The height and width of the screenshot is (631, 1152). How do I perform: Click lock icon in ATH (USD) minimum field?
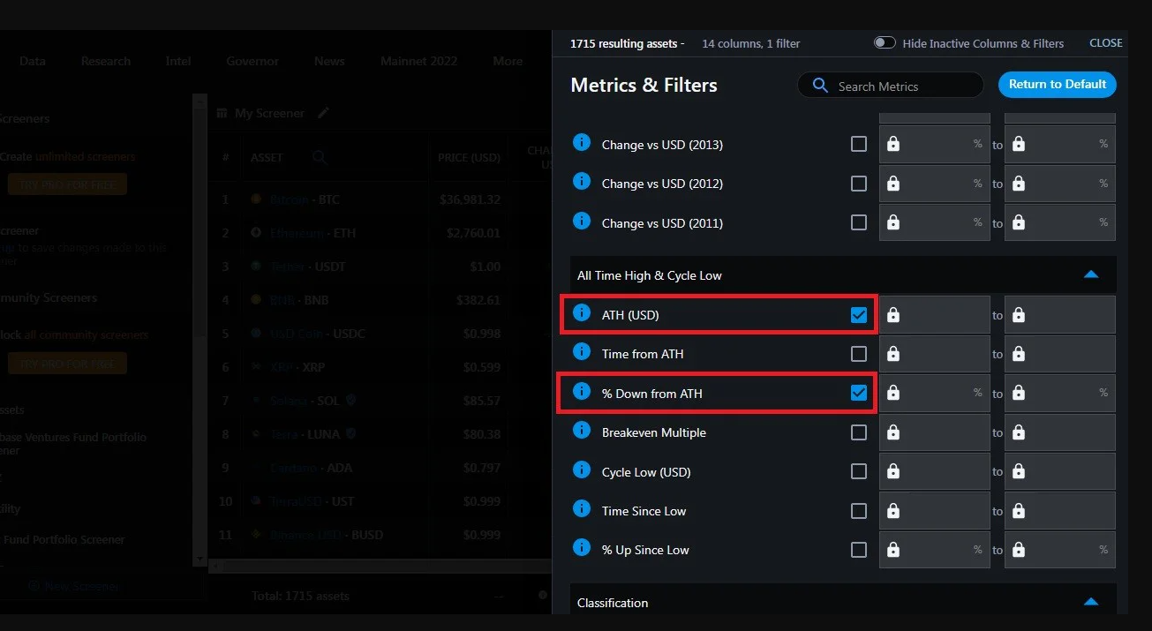tap(893, 315)
